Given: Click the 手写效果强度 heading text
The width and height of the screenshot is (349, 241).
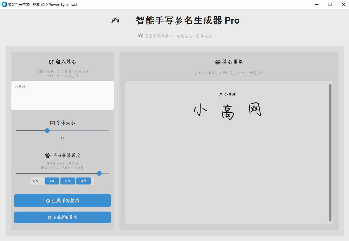Looking at the screenshot, I should point(67,155).
